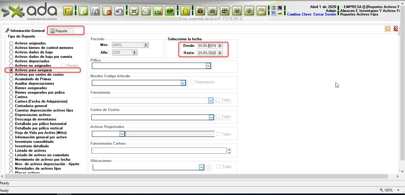This screenshot has width=405, height=195.
Task: Select the Activos asignados report type
Action: coord(11,44)
